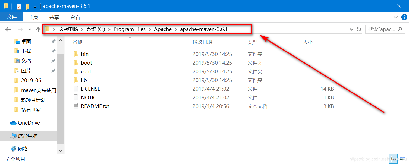Expand the chevron after Apache in path

point(176,29)
